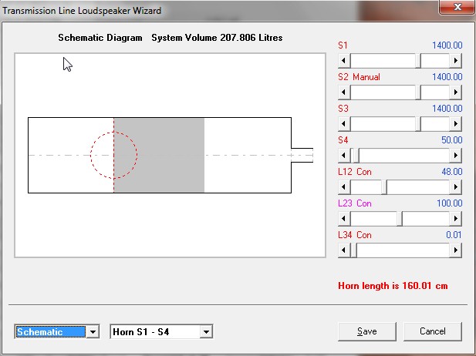This screenshot has width=476, height=356.
Task: Click the L34 Con label
Action: [x=355, y=235]
